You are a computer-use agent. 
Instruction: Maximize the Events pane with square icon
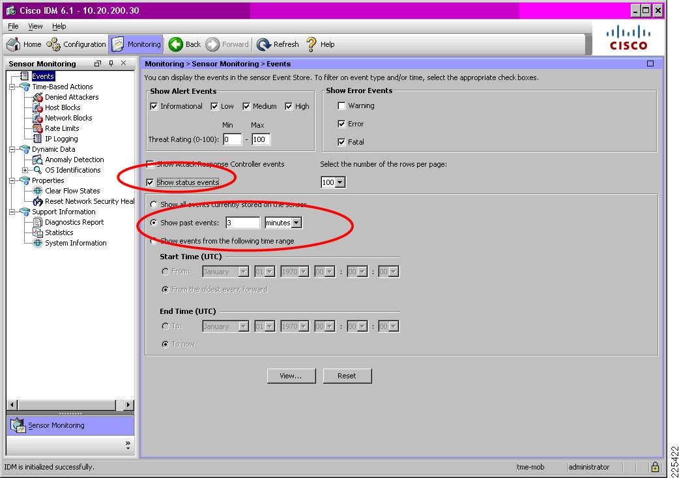pyautogui.click(x=650, y=64)
